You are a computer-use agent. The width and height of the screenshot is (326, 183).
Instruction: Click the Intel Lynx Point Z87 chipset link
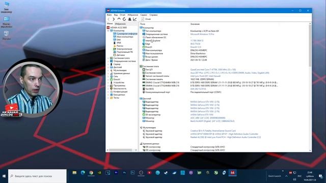pyautogui.click(x=205, y=76)
